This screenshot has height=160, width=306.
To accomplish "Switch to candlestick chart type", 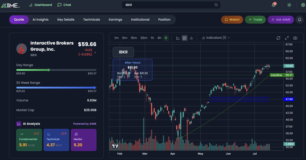I will coord(185,38).
